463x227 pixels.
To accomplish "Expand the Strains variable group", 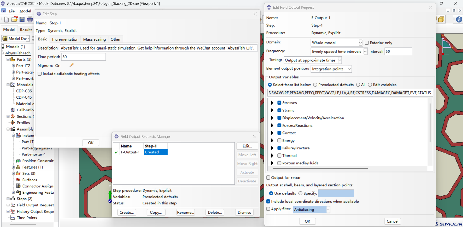I will [272, 110].
